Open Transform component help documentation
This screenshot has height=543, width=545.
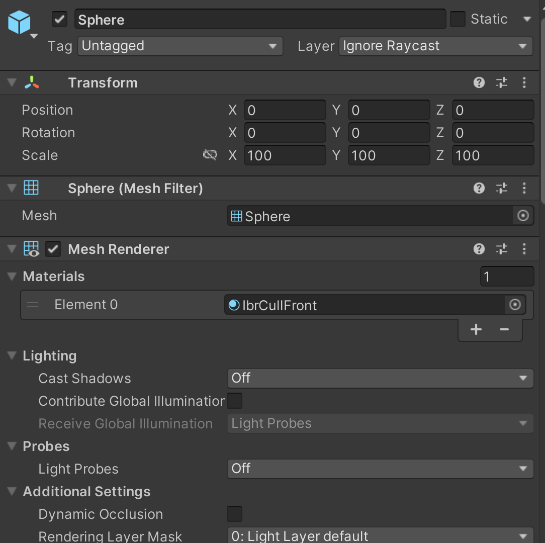click(478, 82)
